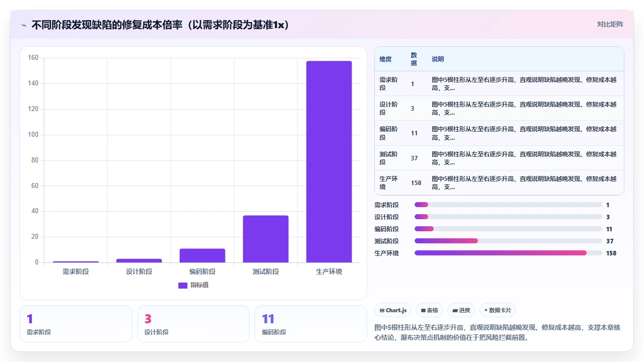The height and width of the screenshot is (362, 644).
Task: Open the 编码阶段 data card showing 11
Action: 311,324
